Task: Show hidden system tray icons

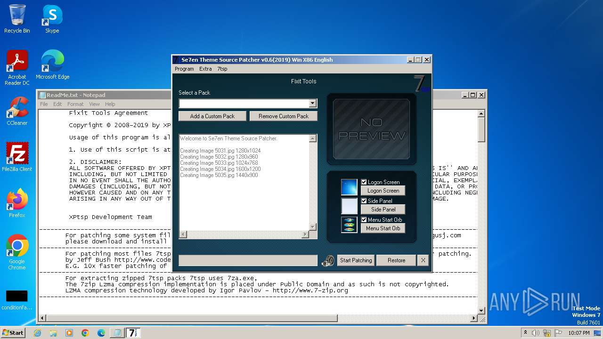Action: [525, 333]
